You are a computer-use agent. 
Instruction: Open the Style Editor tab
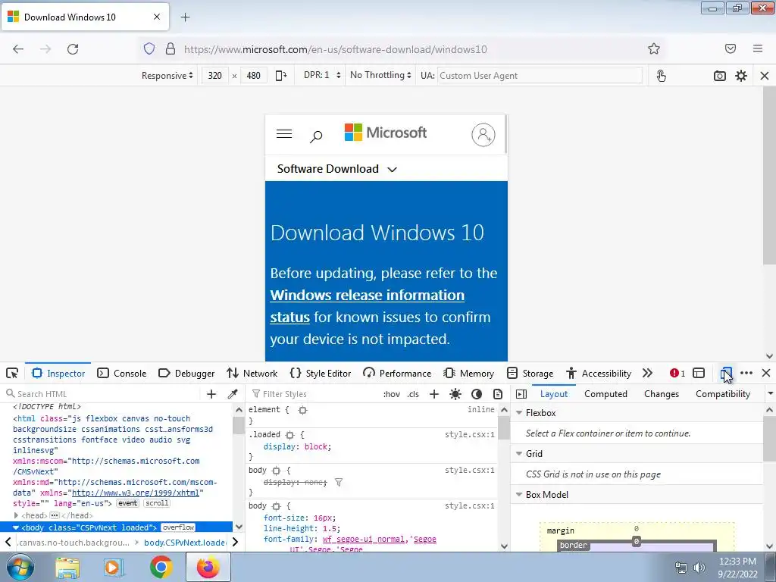(x=321, y=373)
